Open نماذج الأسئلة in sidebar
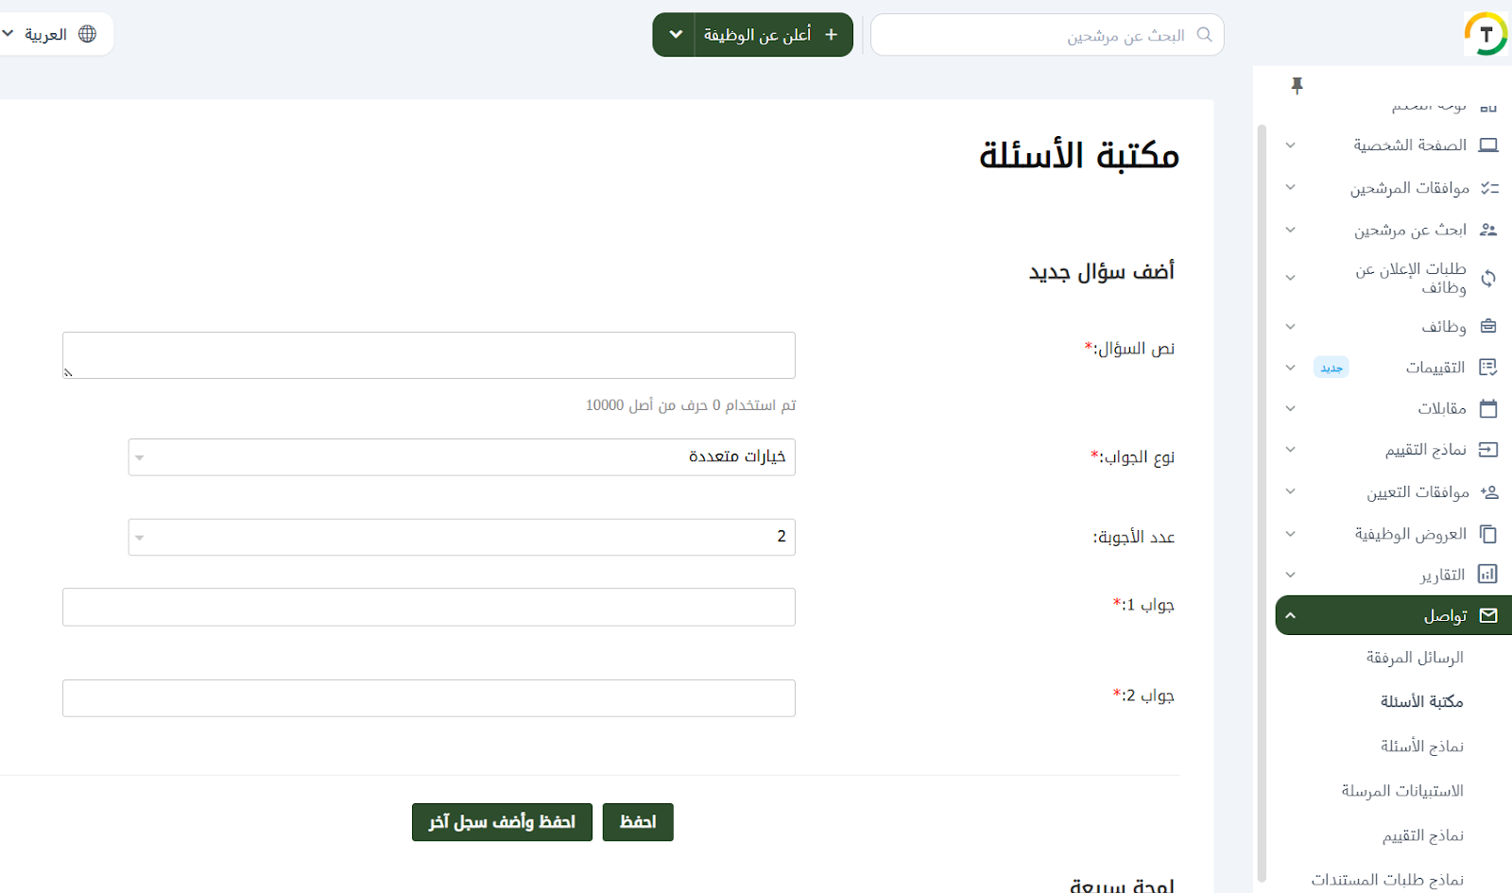1512x893 pixels. tap(1421, 747)
